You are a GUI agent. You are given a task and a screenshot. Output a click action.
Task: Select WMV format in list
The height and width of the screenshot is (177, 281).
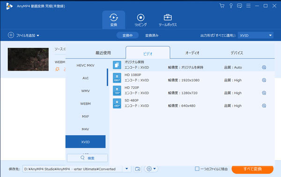tap(86, 91)
